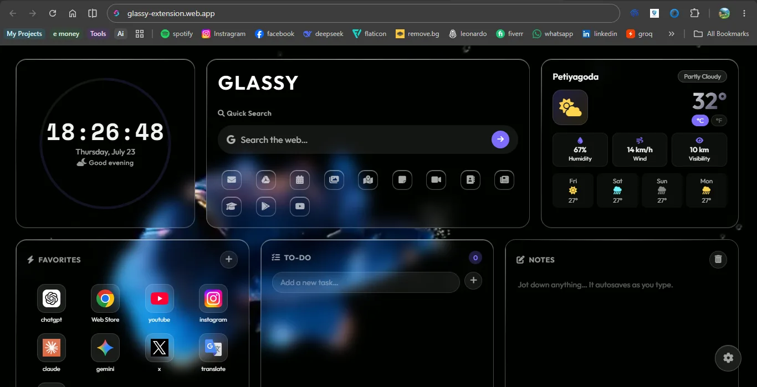Open the My Projects bookmark folder

[24, 34]
